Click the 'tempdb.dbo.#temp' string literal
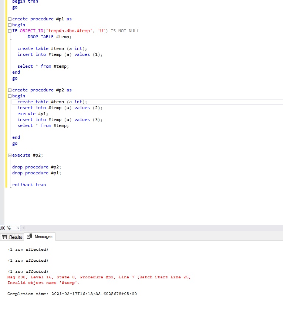This screenshot has width=283, height=315. [x=69, y=31]
